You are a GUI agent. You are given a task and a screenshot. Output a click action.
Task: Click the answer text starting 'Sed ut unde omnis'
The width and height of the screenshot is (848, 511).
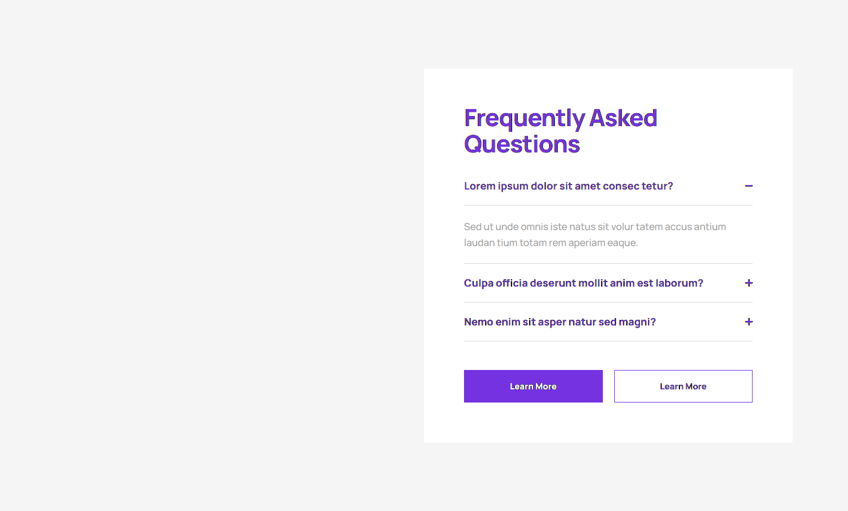pyautogui.click(x=595, y=234)
